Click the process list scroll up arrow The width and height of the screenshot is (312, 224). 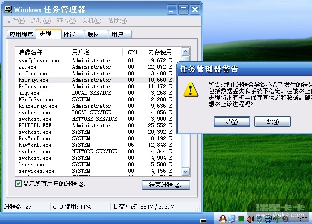point(185,52)
